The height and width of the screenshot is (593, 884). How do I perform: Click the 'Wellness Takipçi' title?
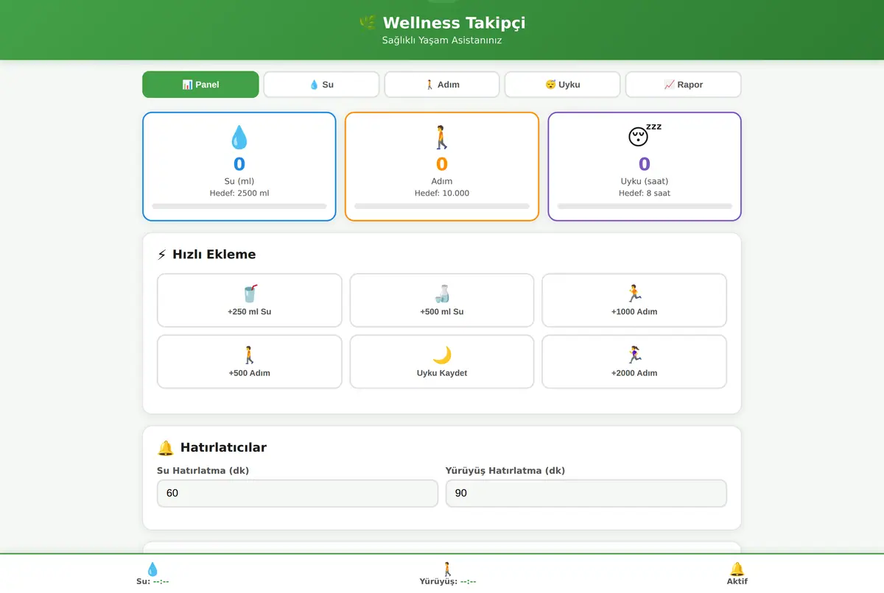tap(454, 23)
